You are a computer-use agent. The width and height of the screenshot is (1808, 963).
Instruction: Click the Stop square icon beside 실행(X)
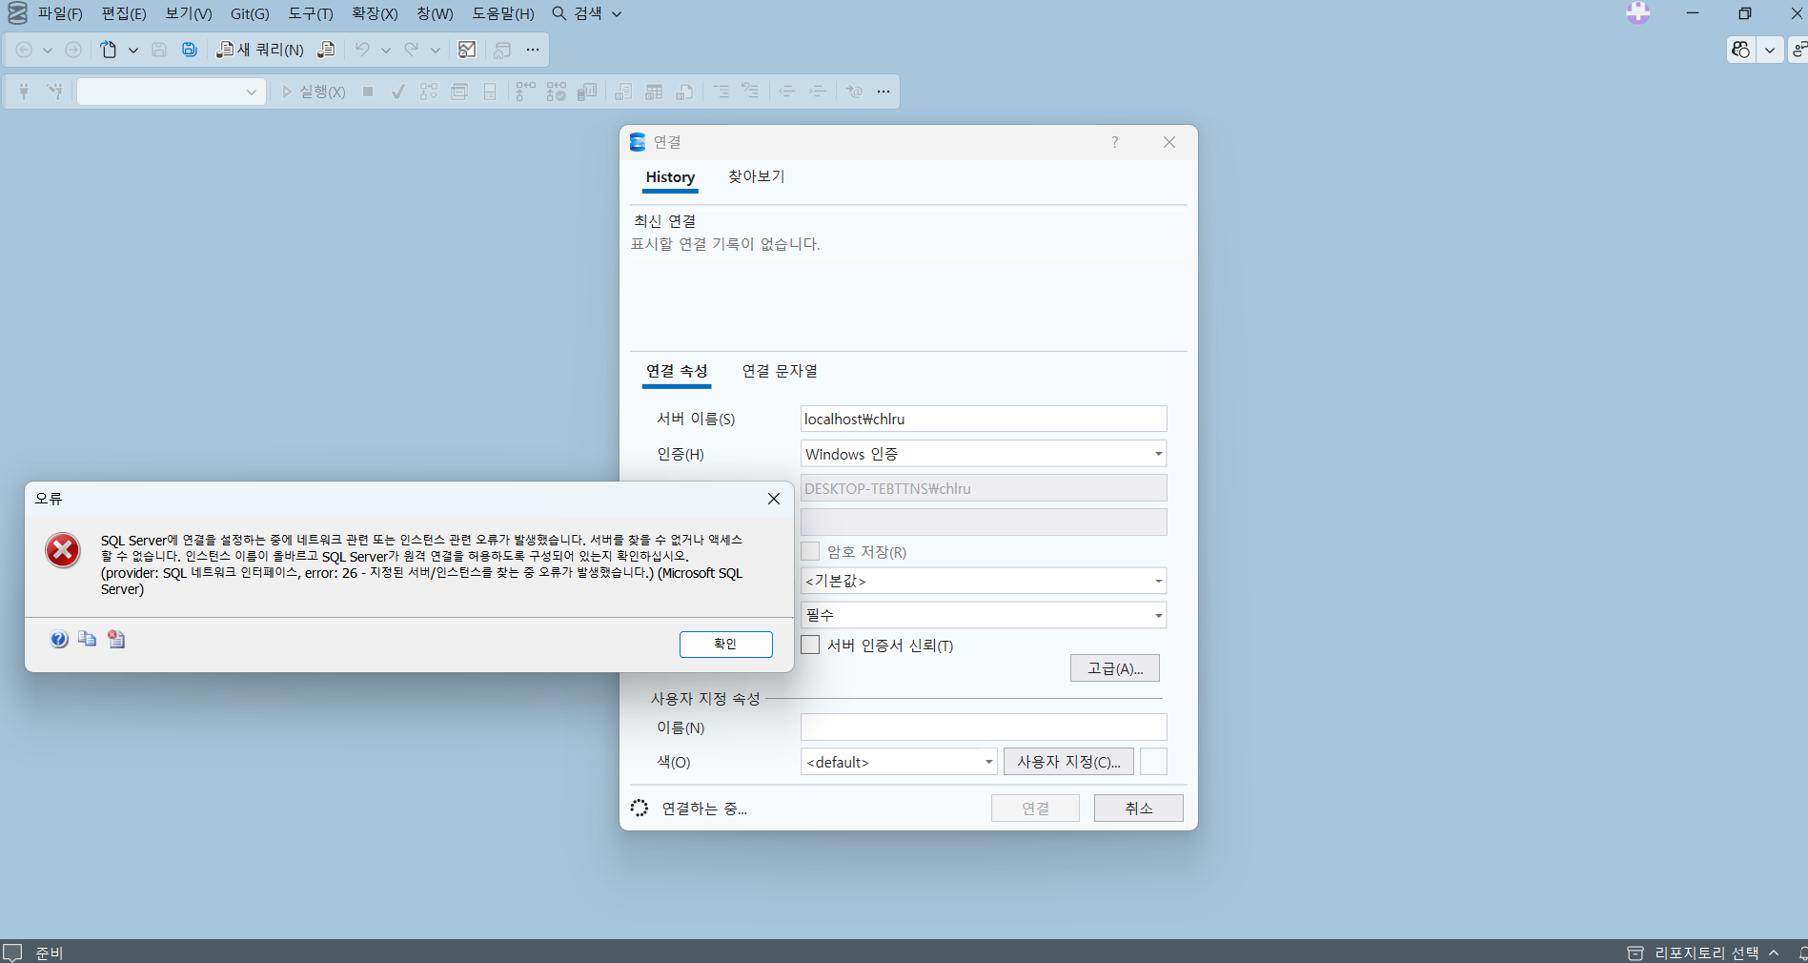tap(368, 92)
